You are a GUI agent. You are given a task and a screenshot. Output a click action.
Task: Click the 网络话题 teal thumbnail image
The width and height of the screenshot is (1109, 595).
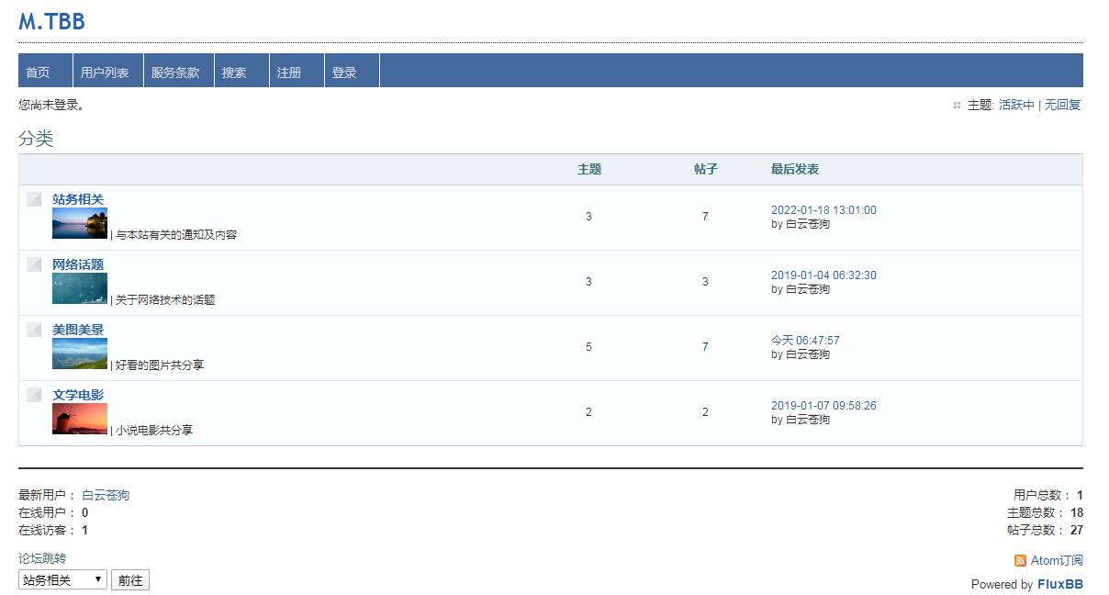80,288
